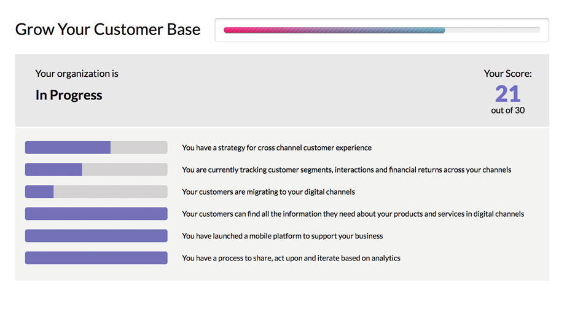
Task: Click the mobile platform launched progress bar
Action: (x=96, y=236)
